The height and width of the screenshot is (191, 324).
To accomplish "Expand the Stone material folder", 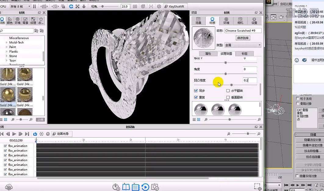I will (x=7, y=56).
